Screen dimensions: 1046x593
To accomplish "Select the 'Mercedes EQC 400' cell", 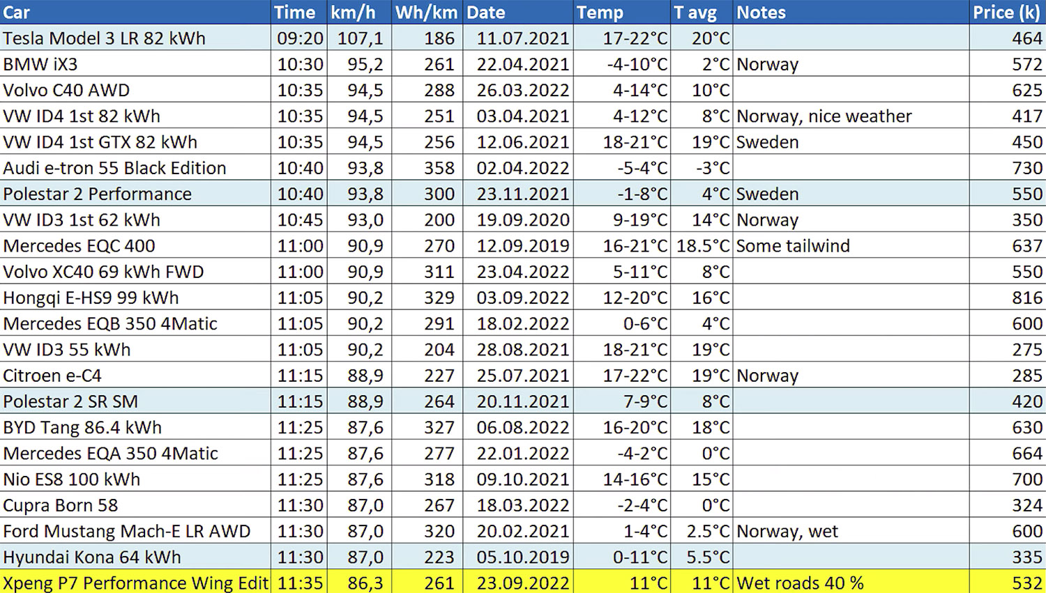I will pyautogui.click(x=135, y=245).
